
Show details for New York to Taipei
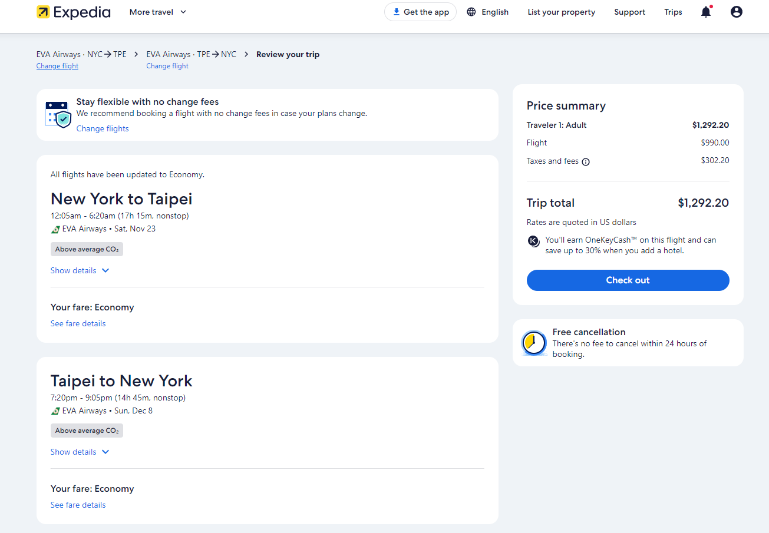pos(80,270)
